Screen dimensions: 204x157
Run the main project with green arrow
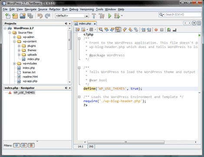click(110, 16)
